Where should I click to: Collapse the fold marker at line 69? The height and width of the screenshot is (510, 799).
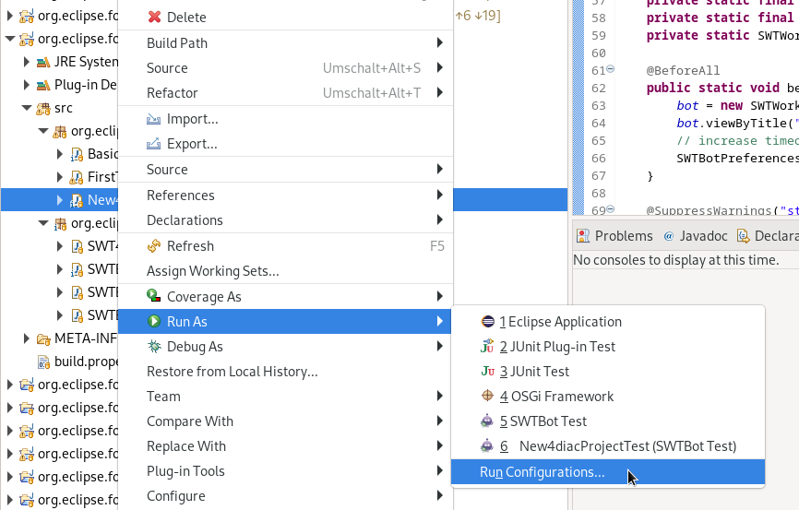[x=611, y=208]
